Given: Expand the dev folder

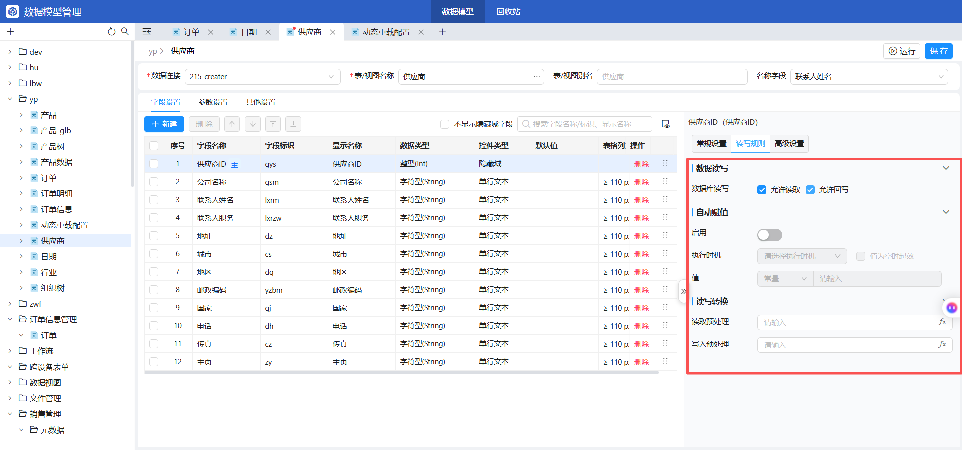Looking at the screenshot, I should point(10,52).
